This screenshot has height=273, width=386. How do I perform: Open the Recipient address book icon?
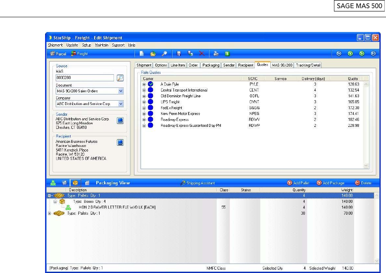[x=120, y=142]
